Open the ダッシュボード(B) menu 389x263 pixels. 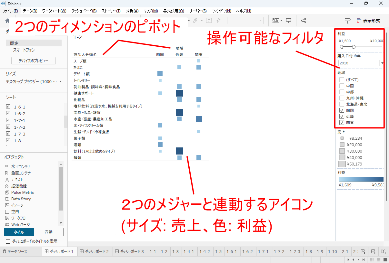click(84, 11)
